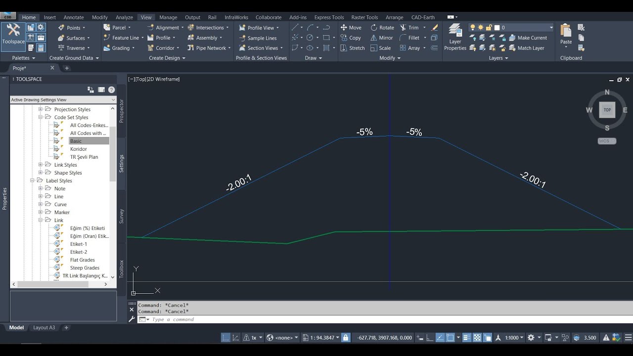
Task: Select the Copy tool
Action: tap(351, 38)
